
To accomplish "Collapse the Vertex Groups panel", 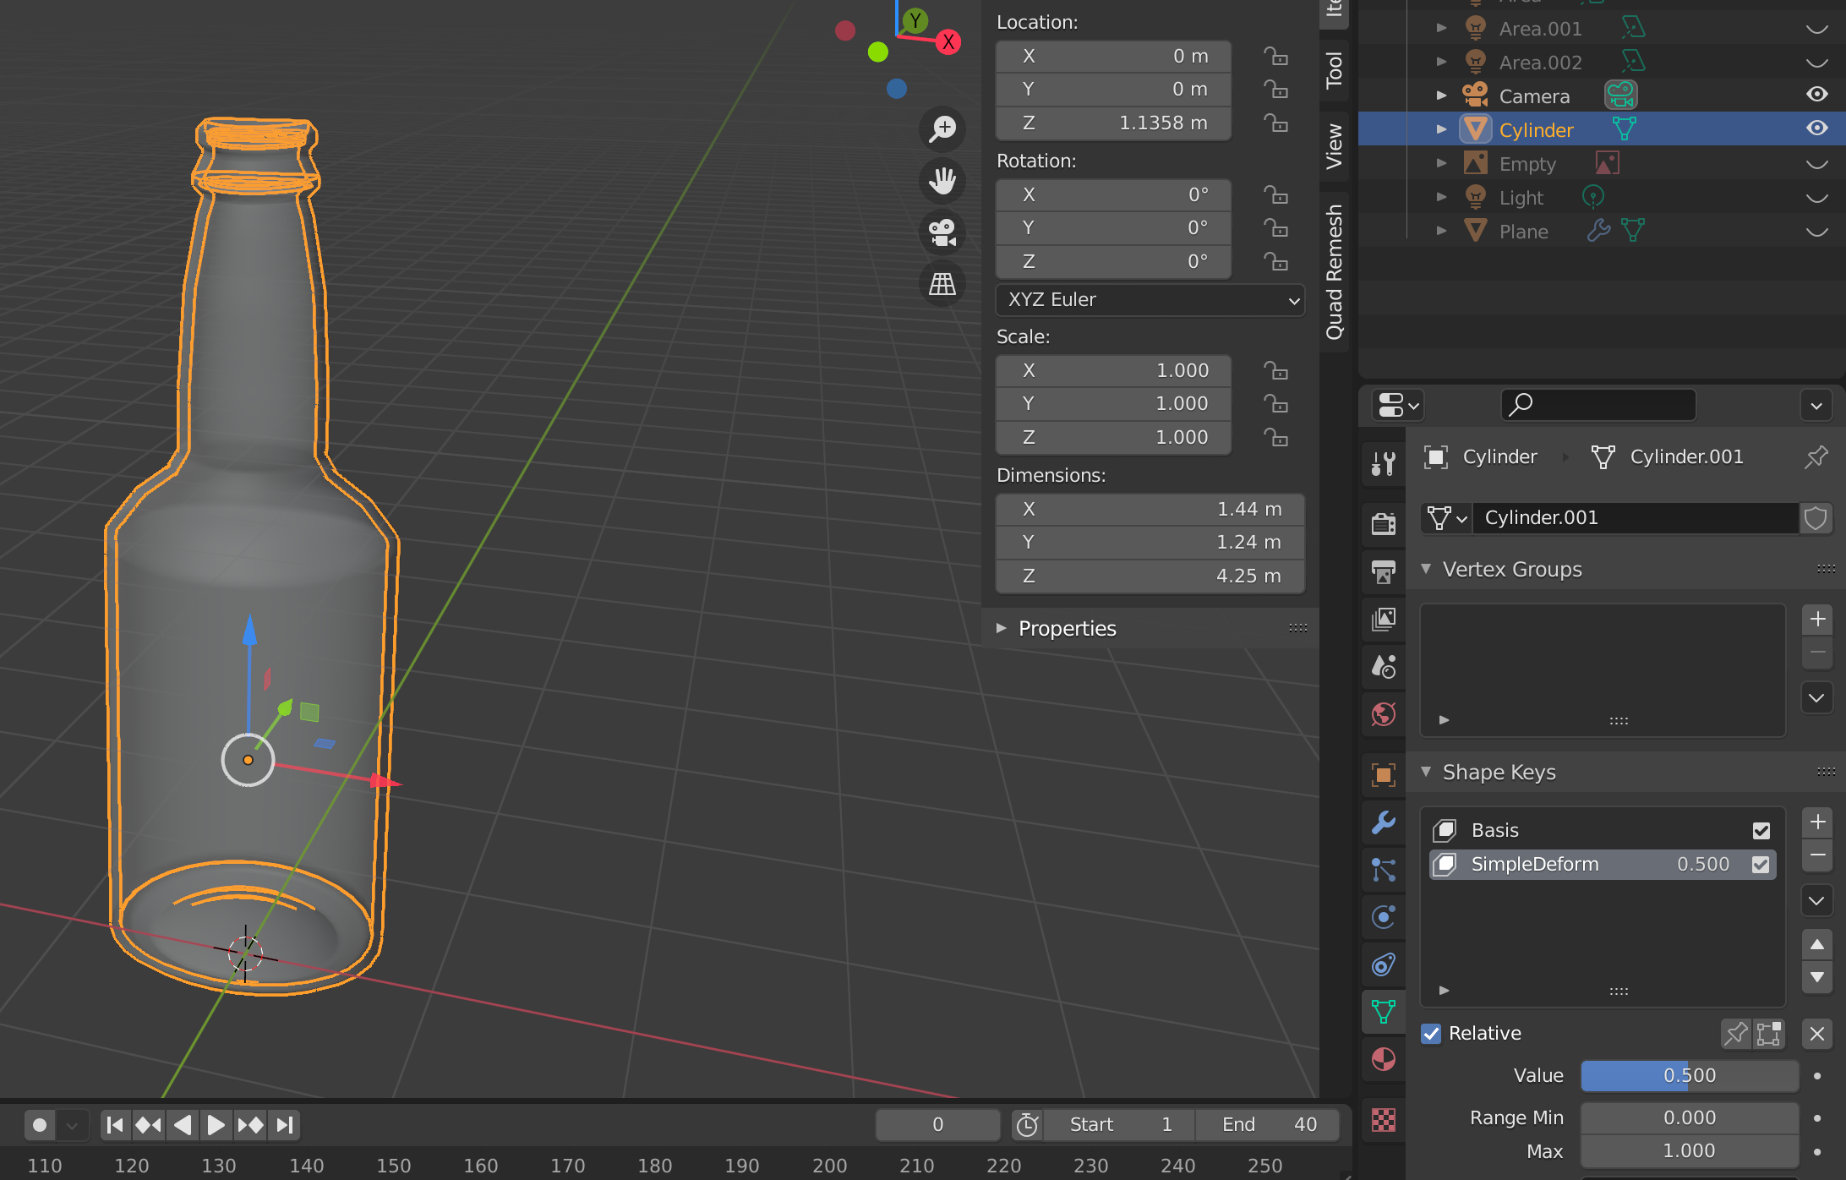I will click(x=1511, y=569).
